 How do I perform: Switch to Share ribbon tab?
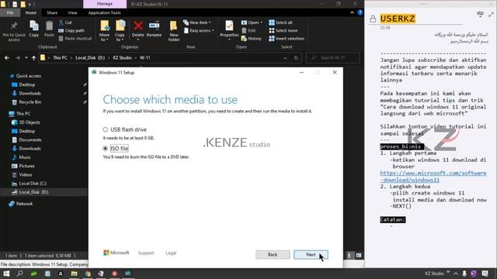point(52,12)
